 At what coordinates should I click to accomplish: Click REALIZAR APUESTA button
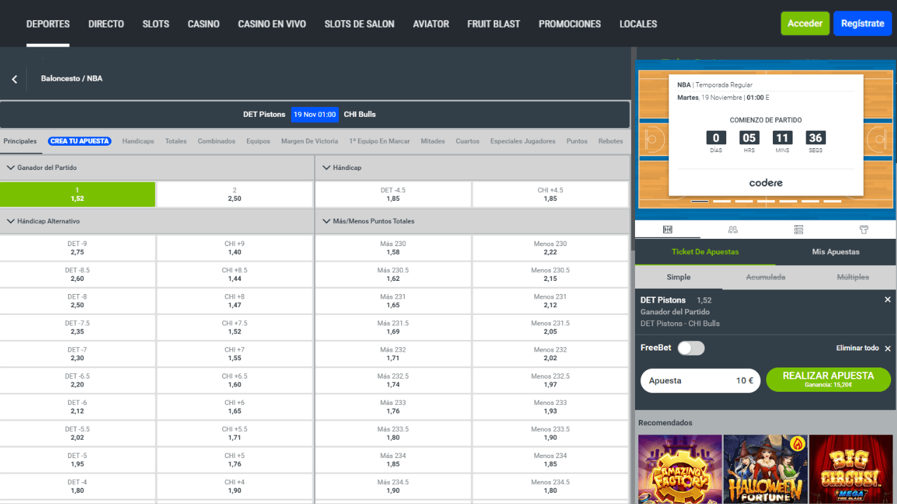coord(829,379)
